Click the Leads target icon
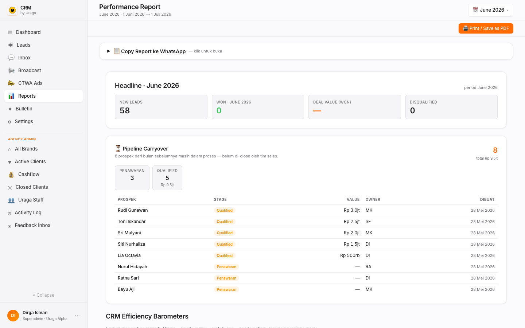The width and height of the screenshot is (525, 328). point(11,45)
